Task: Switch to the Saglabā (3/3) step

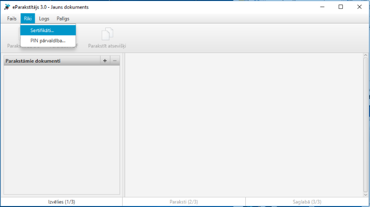Action: click(307, 202)
